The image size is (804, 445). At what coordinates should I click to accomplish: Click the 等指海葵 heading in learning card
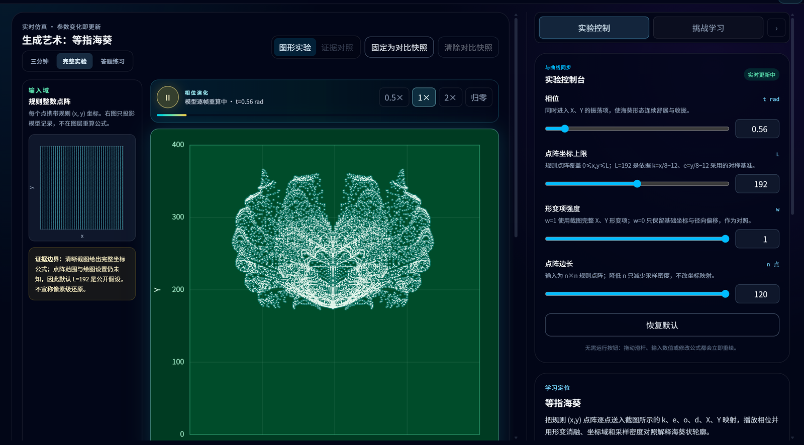pos(563,403)
